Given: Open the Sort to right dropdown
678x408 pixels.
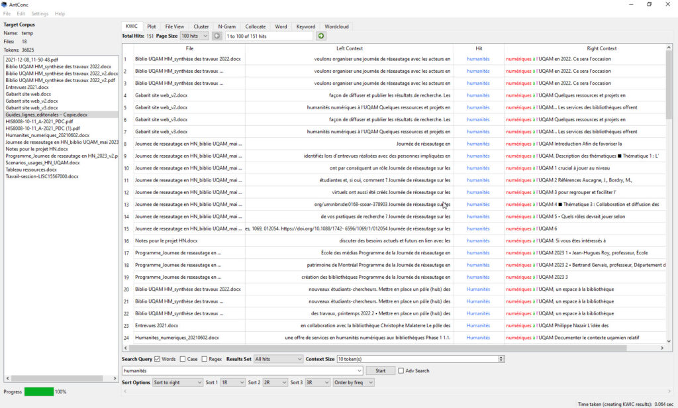Looking at the screenshot, I should coord(177,383).
